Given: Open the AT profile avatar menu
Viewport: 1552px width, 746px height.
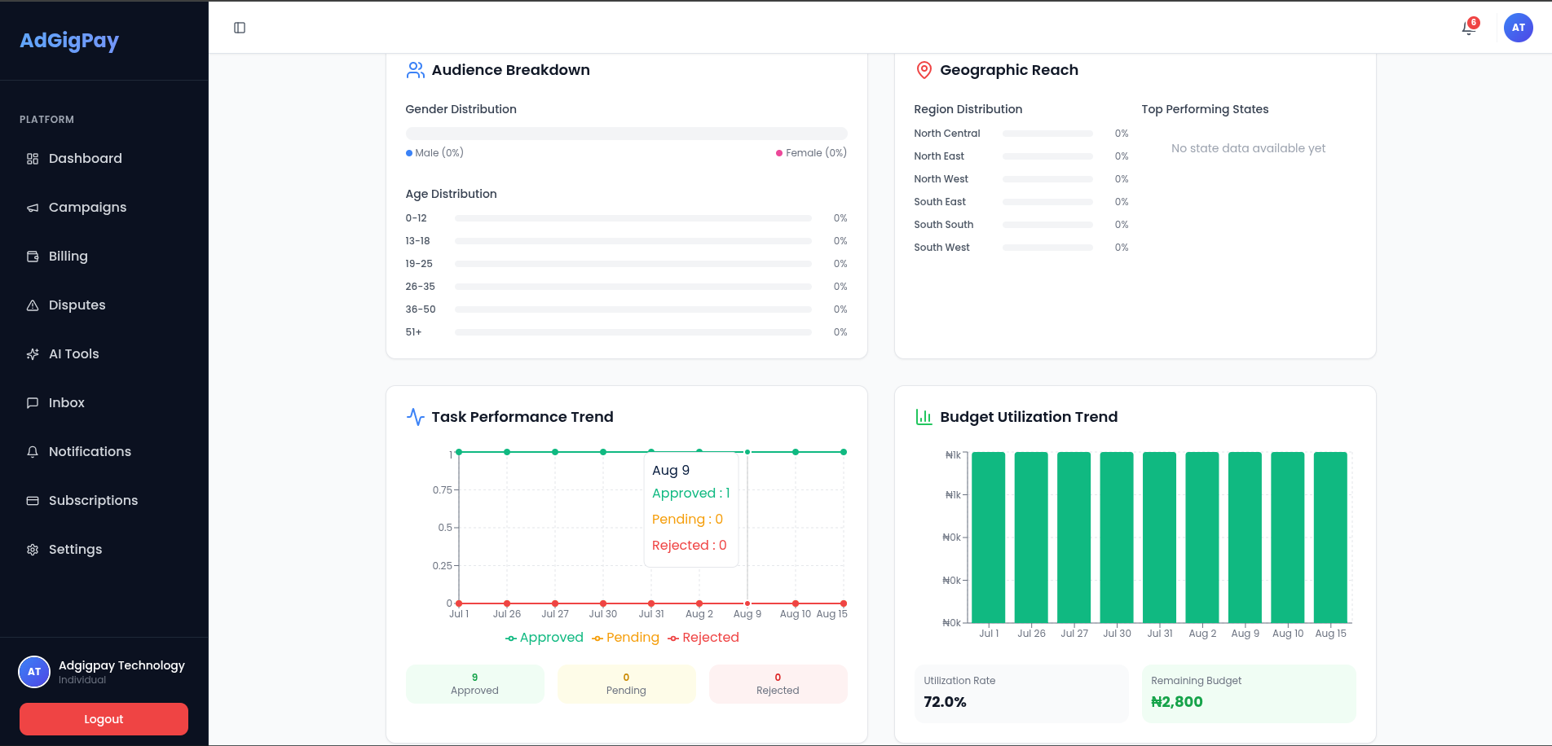Looking at the screenshot, I should pos(1518,28).
